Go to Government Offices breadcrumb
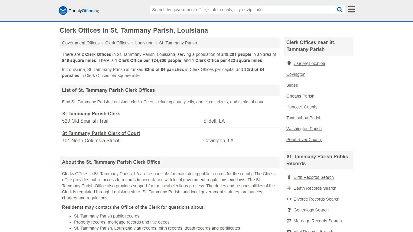This screenshot has width=413, height=232. (81, 43)
